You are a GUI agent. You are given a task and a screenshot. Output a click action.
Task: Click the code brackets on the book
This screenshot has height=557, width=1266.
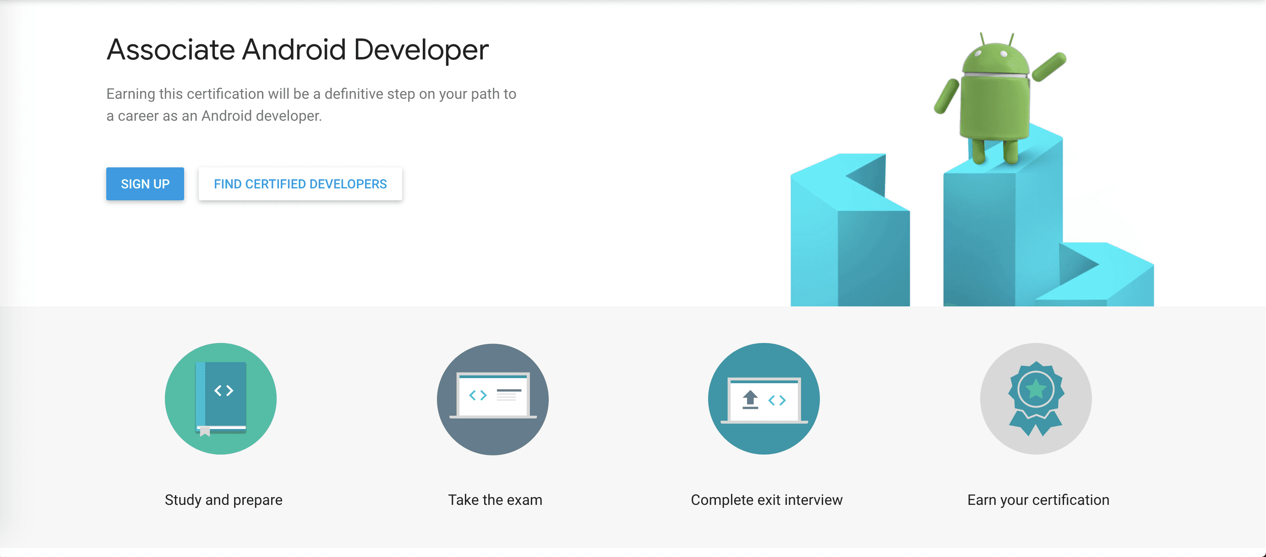[x=224, y=391]
